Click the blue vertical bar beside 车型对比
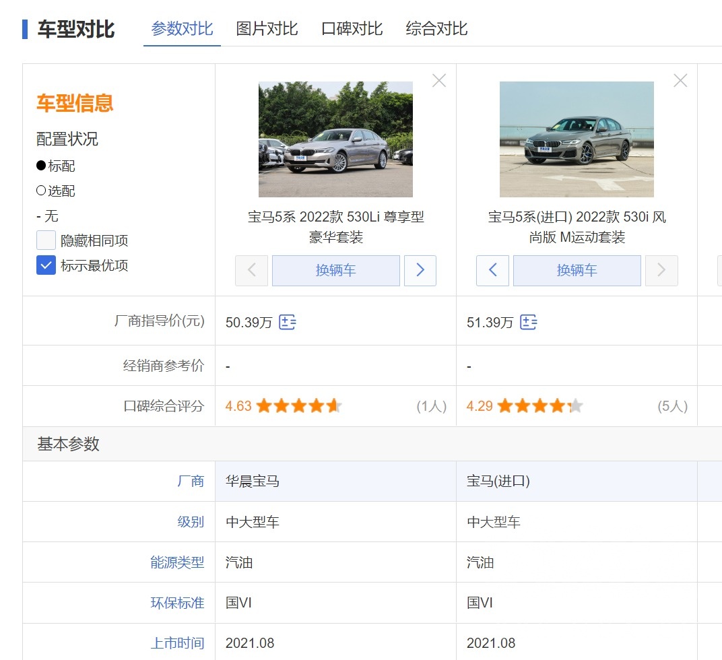 [x=25, y=30]
